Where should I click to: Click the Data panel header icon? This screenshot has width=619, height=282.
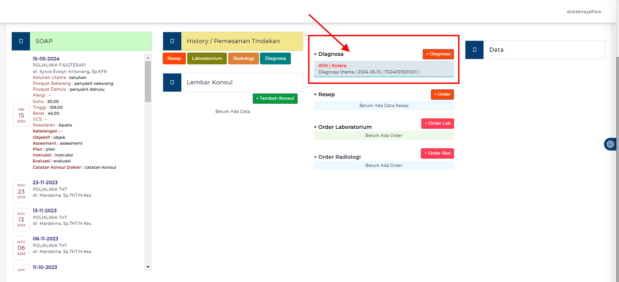pos(474,50)
